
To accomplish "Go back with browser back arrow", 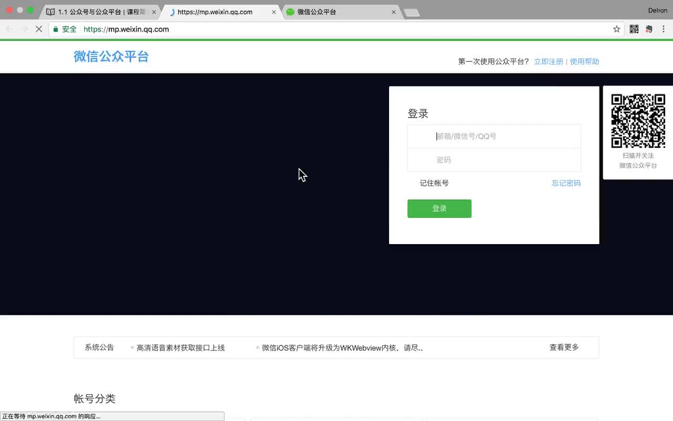I will point(9,29).
